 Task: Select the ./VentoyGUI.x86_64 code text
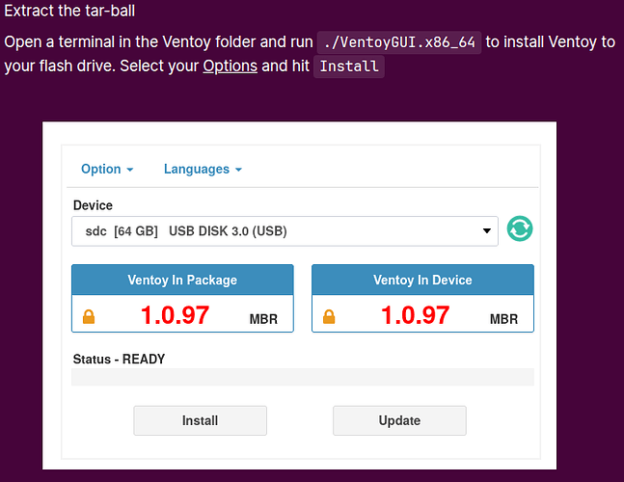pyautogui.click(x=399, y=42)
